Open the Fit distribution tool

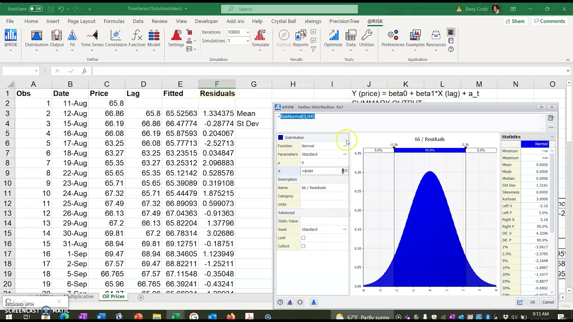(72, 39)
